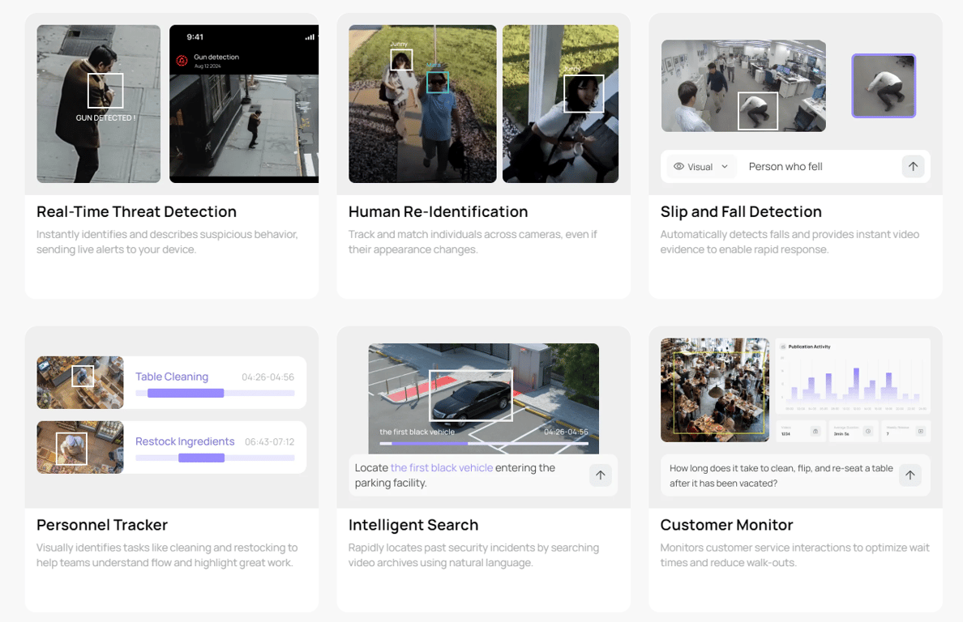
Task: Click the 'How long does it take' question field
Action: click(x=795, y=475)
